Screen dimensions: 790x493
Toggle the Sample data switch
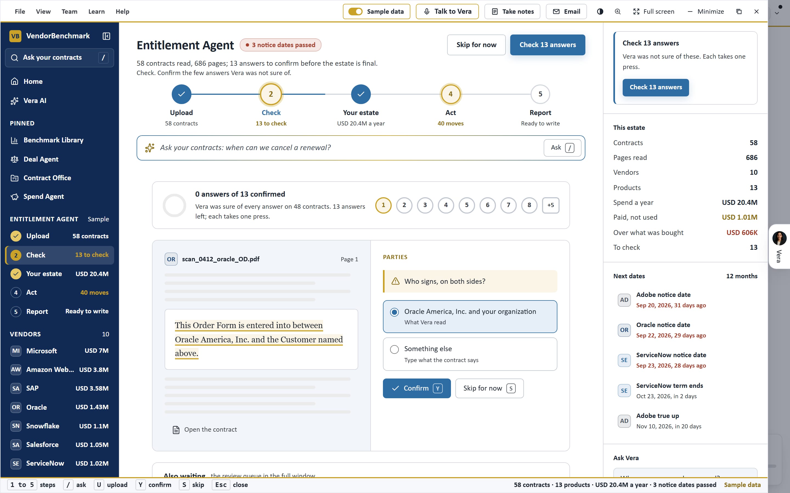(x=355, y=12)
